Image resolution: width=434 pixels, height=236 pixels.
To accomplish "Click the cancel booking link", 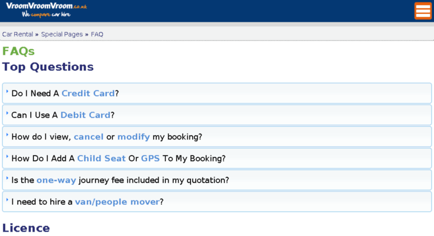I will pyautogui.click(x=89, y=137).
